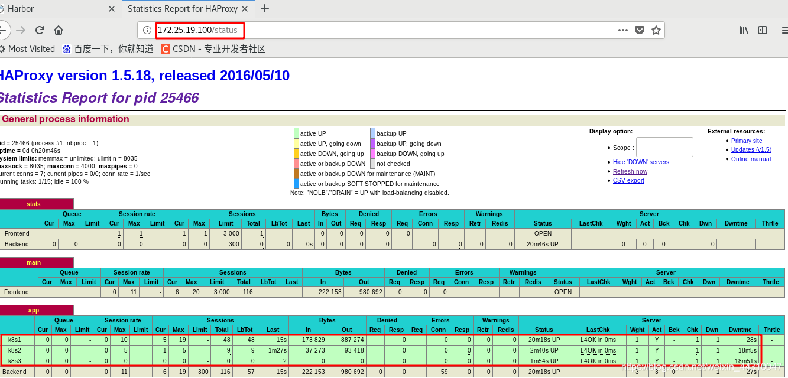
Task: Click the active or backup DOWN swatch
Action: point(296,164)
